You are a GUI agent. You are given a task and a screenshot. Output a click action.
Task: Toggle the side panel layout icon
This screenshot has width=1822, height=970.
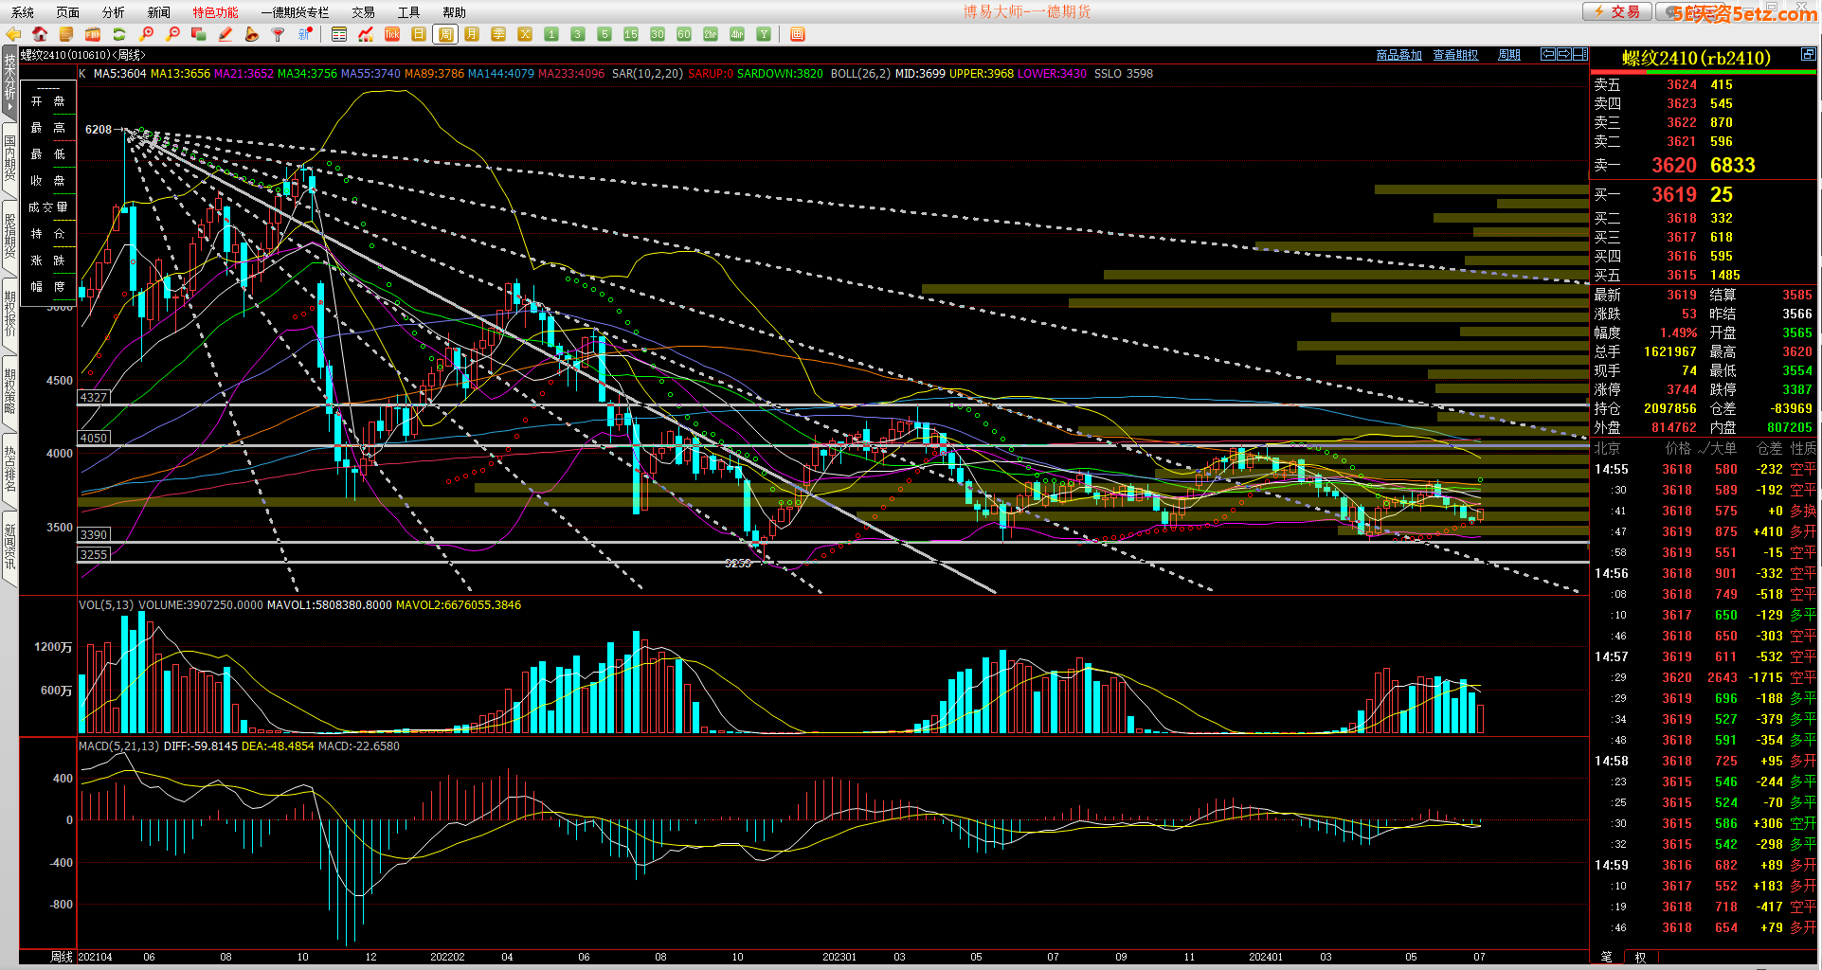(x=1580, y=54)
